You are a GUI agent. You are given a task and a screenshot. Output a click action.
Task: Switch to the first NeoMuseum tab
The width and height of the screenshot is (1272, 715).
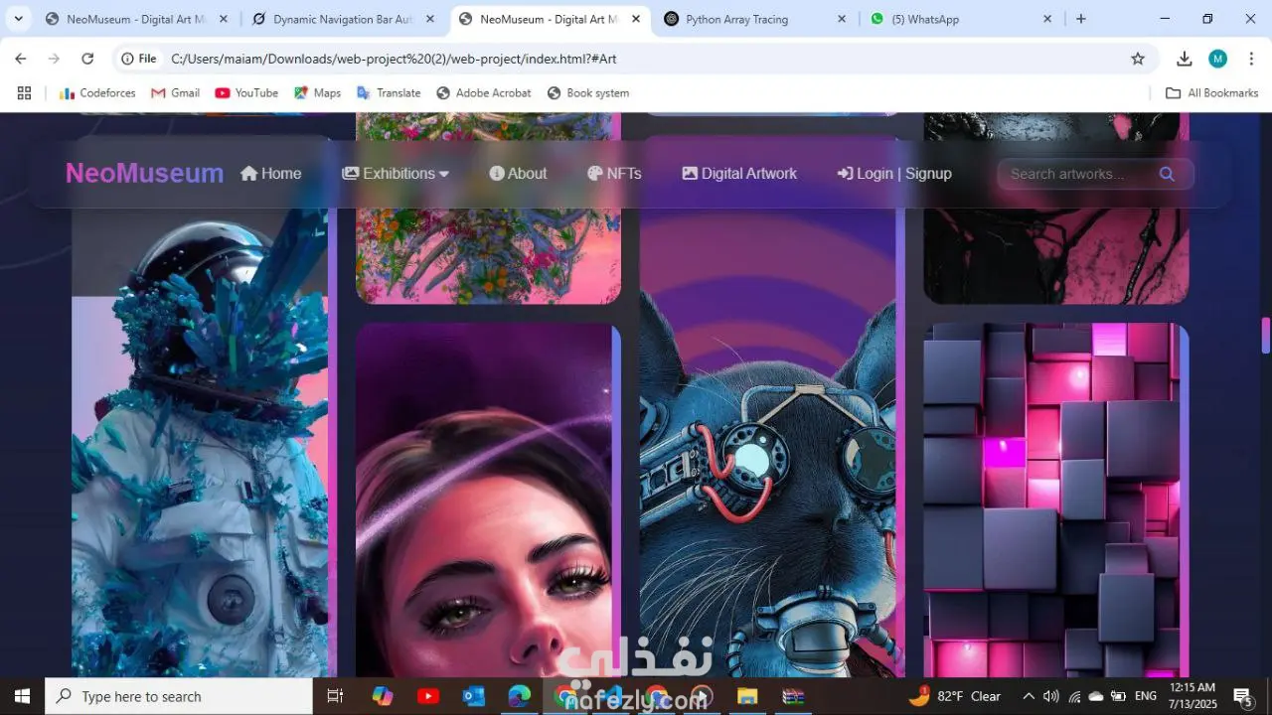coord(134,19)
